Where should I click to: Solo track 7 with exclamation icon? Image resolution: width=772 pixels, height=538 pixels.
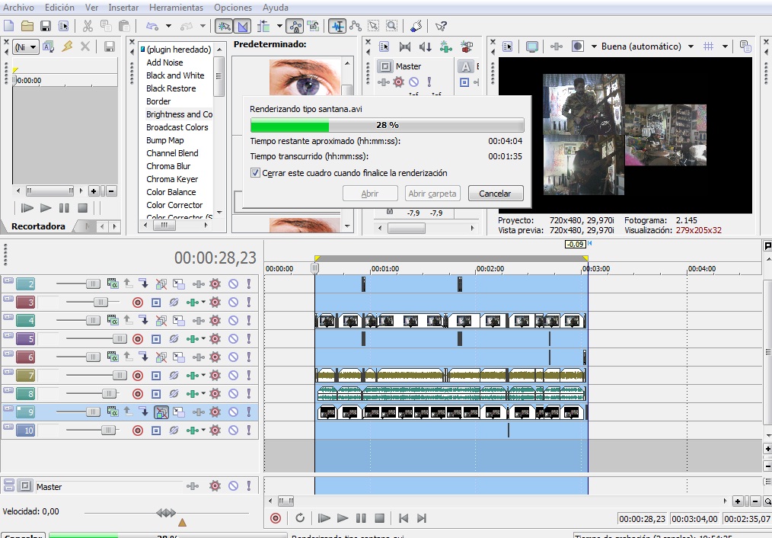click(248, 376)
